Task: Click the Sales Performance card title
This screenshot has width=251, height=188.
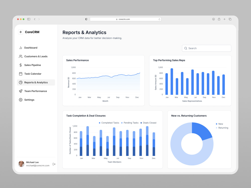Action: 78,60
